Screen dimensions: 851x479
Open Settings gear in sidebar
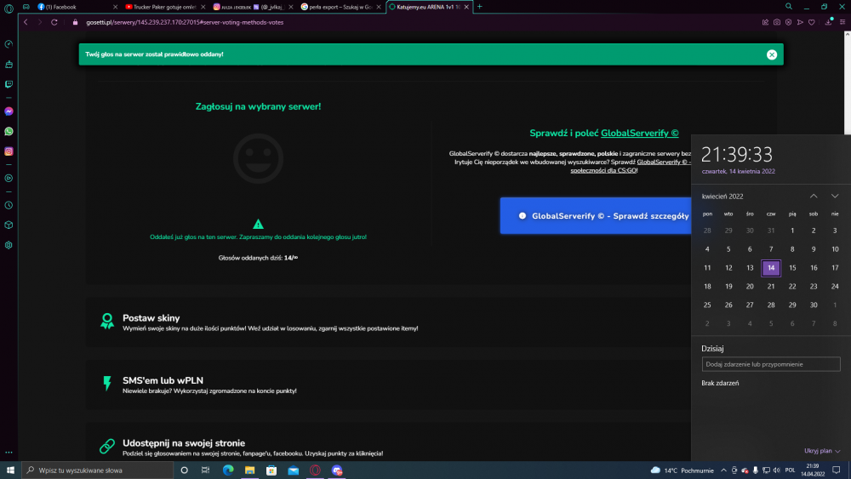[9, 245]
